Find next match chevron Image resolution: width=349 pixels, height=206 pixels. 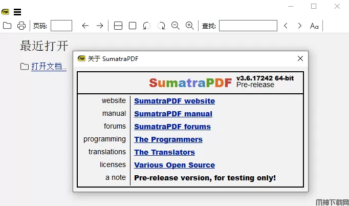[x=300, y=26]
